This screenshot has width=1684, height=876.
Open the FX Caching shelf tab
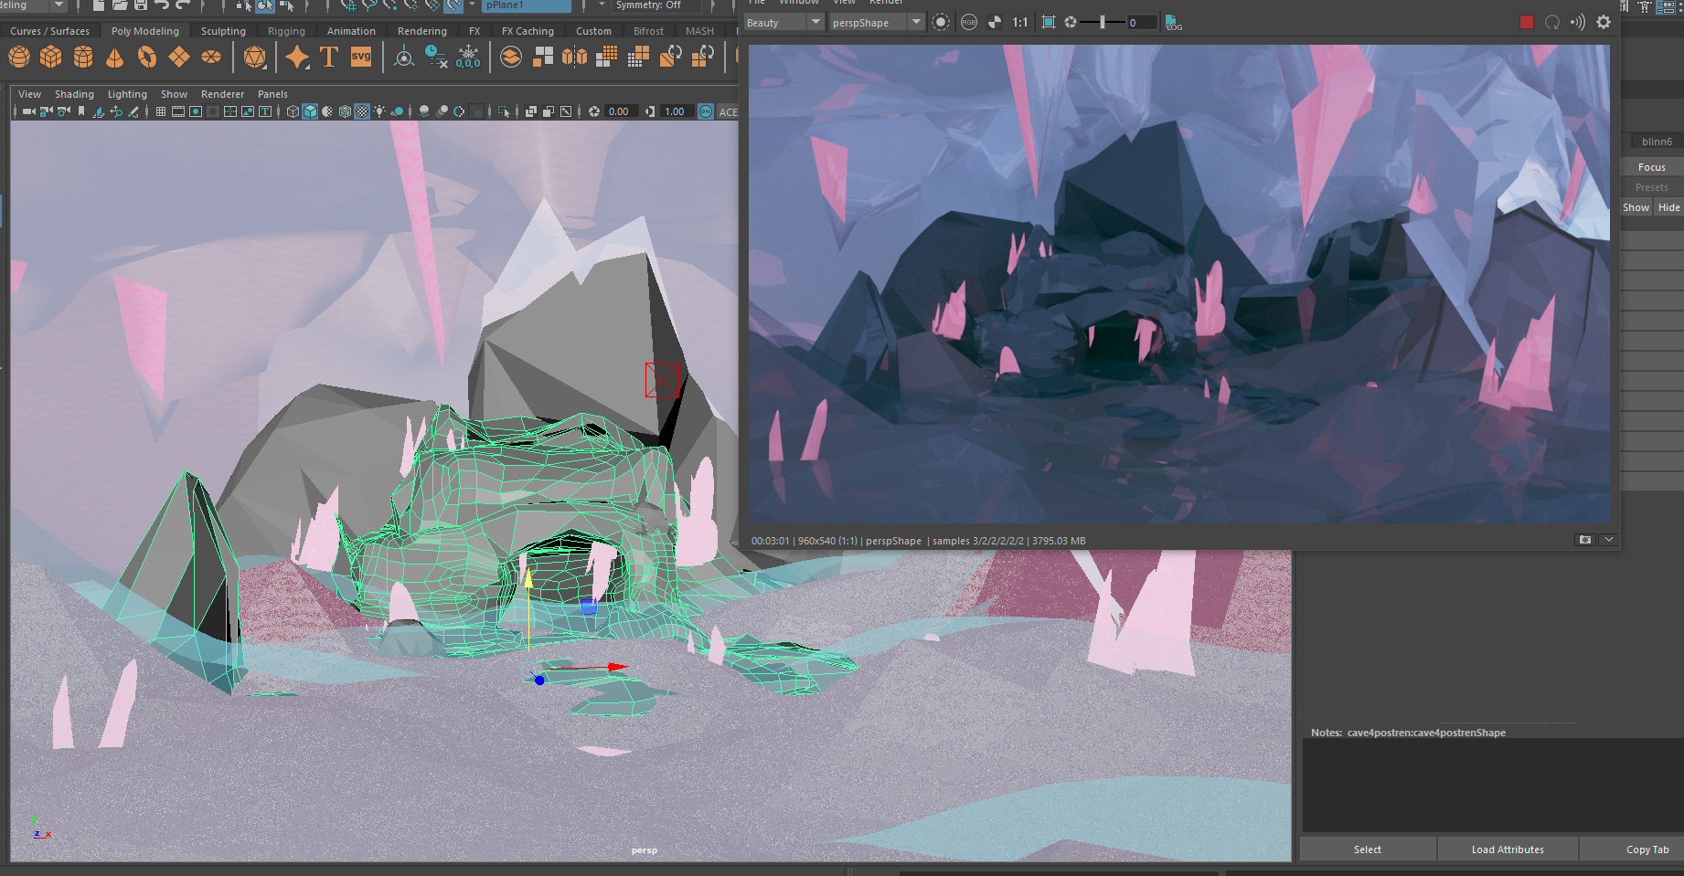(528, 31)
